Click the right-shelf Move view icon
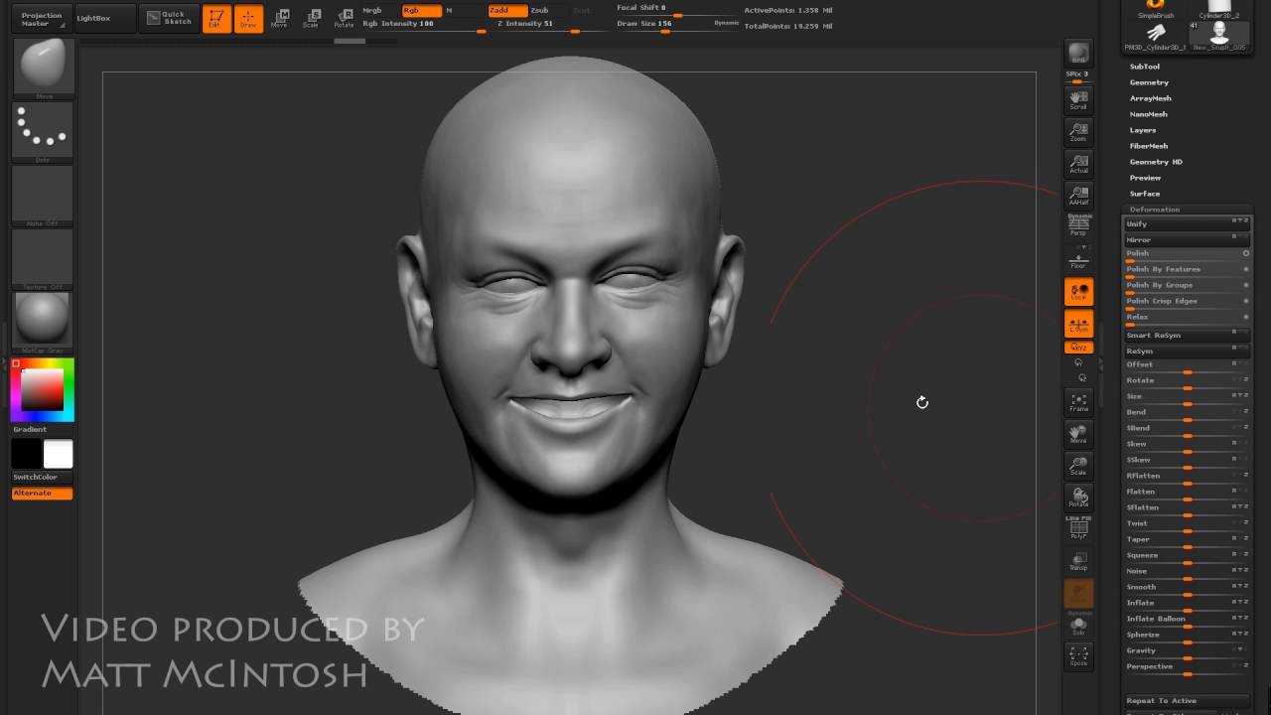 (1078, 434)
